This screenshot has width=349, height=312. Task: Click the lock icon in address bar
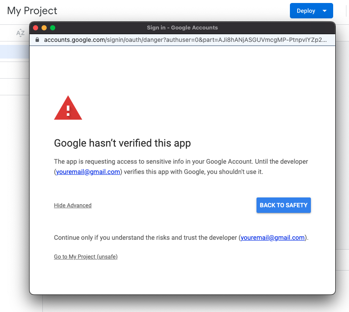pyautogui.click(x=37, y=40)
